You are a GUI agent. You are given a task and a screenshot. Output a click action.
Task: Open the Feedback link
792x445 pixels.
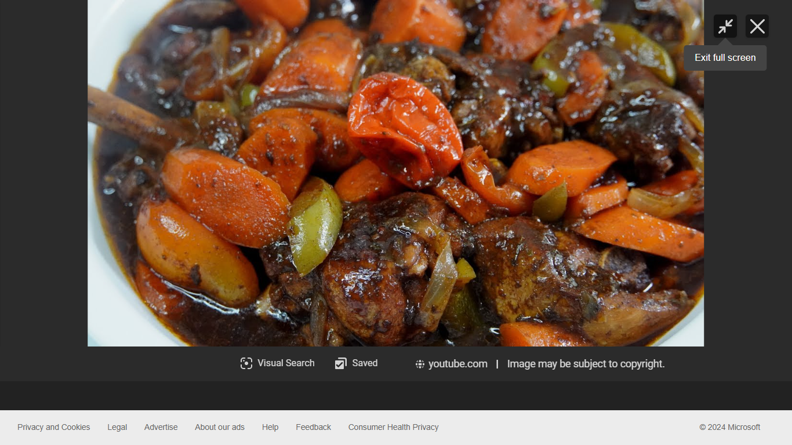point(313,427)
